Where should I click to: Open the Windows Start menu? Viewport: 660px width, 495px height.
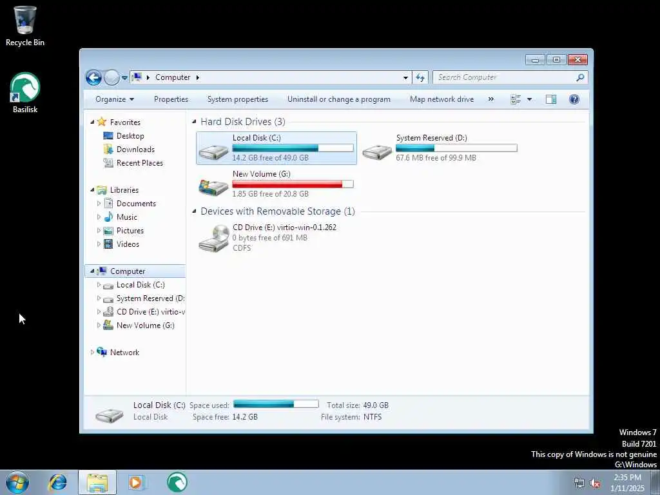(x=17, y=482)
